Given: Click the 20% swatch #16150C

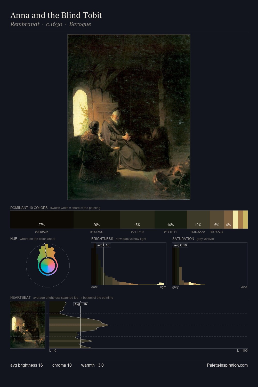Looking at the screenshot, I should 97,220.
